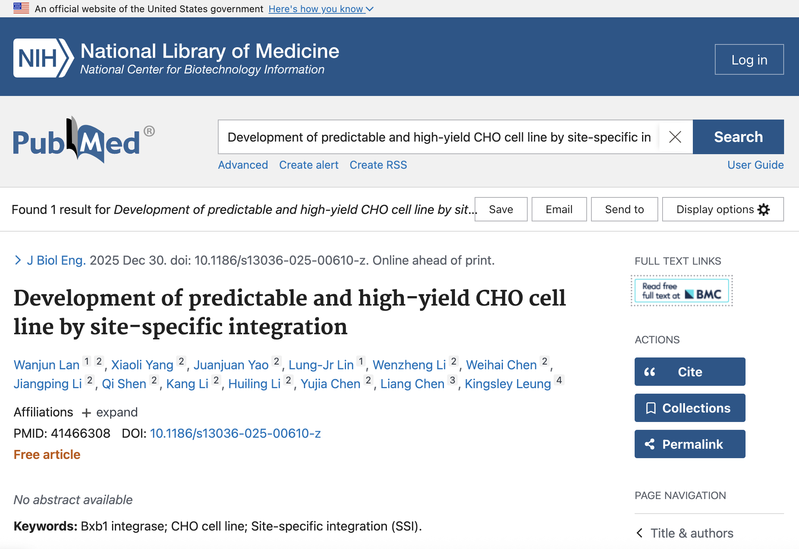Go to Title & authors navigation item
Image resolution: width=799 pixels, height=549 pixels.
(692, 533)
